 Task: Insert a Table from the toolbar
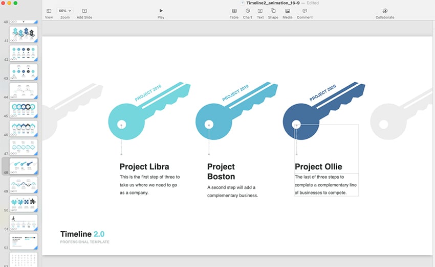pos(234,11)
